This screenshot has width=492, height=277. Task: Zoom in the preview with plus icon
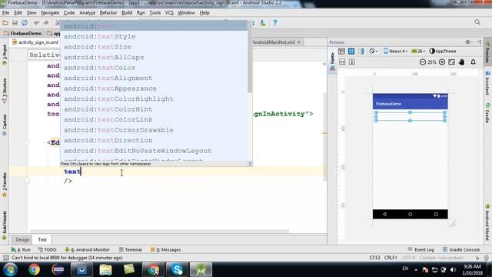(442, 62)
